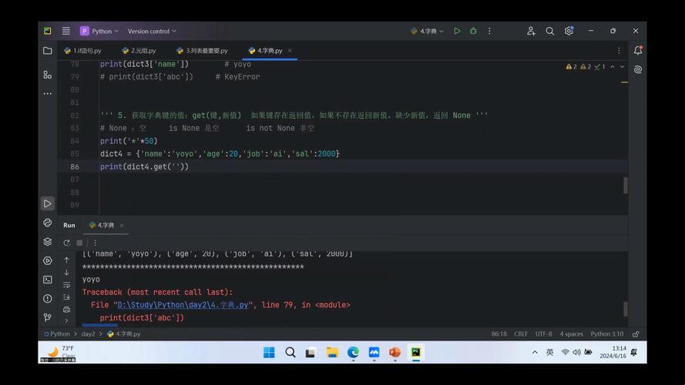This screenshot has height=385, width=685.
Task: Open the main hamburger menu
Action: 66,31
